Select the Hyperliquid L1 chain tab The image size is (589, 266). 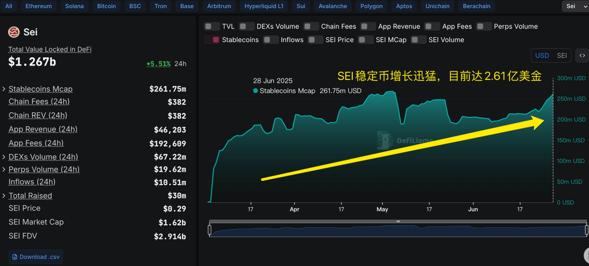point(264,6)
